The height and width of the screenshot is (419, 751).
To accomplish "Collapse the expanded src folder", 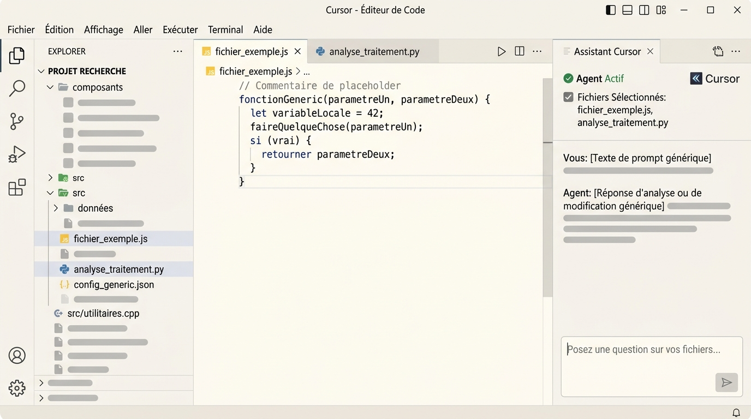I will tap(50, 193).
